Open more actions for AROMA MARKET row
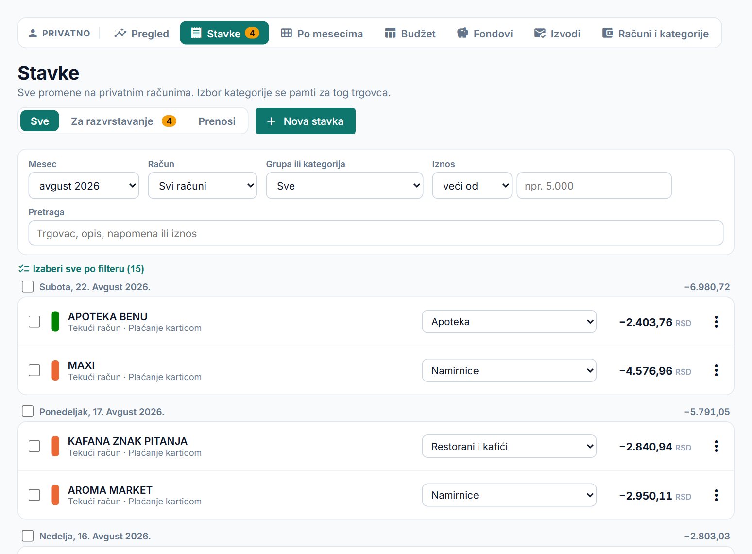The height and width of the screenshot is (554, 752). (x=716, y=495)
